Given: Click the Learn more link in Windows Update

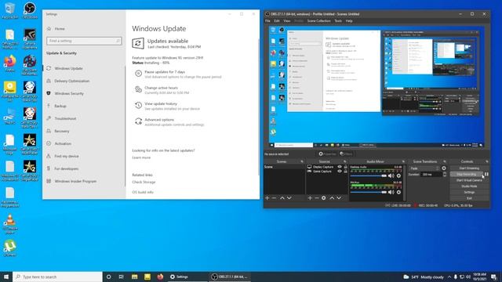Looking at the screenshot, I should pos(141,157).
